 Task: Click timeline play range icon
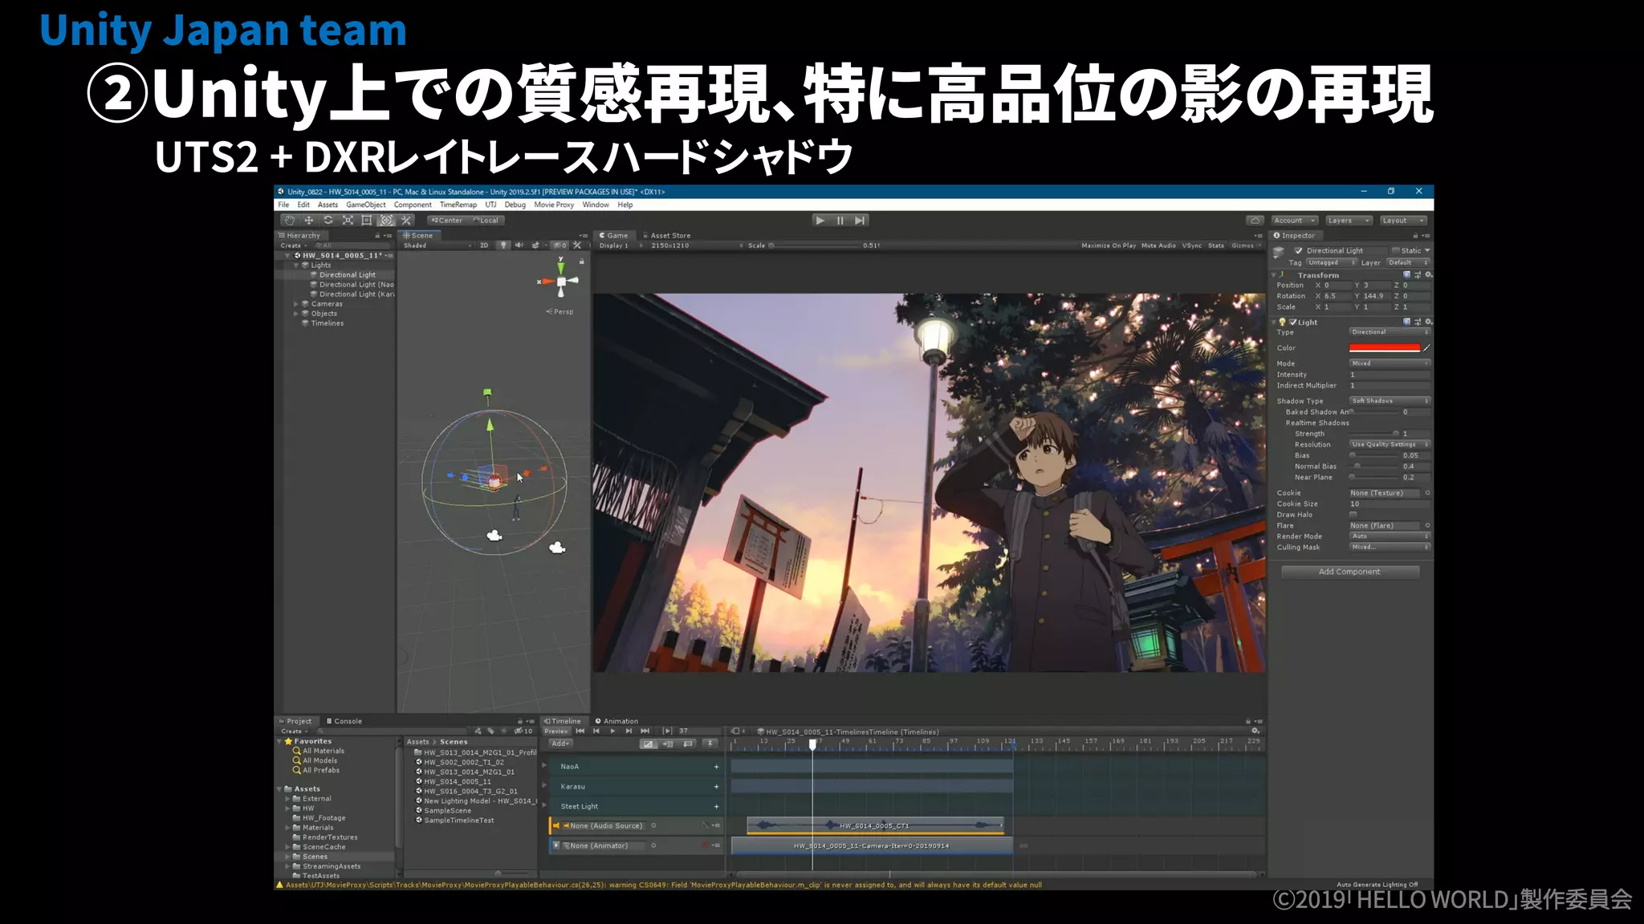[x=666, y=731]
